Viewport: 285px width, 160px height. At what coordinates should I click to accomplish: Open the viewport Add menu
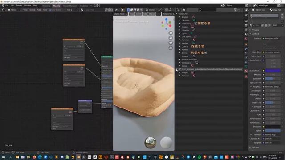coord(145,14)
